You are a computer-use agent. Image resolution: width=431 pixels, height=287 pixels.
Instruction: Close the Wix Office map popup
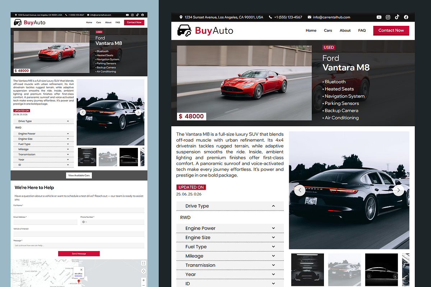(x=82, y=269)
